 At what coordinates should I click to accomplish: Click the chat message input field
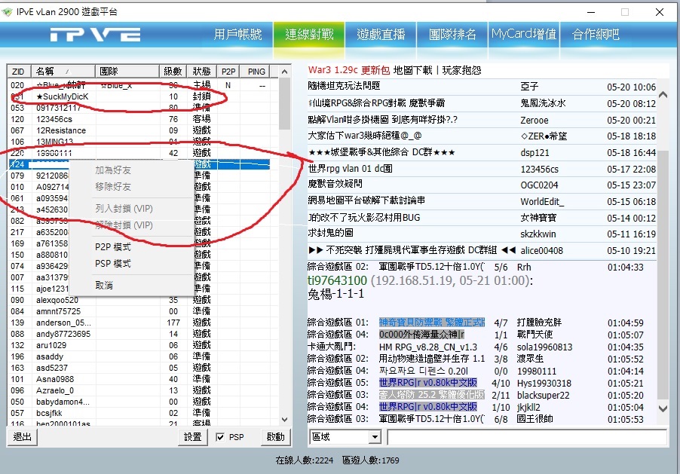click(x=526, y=437)
